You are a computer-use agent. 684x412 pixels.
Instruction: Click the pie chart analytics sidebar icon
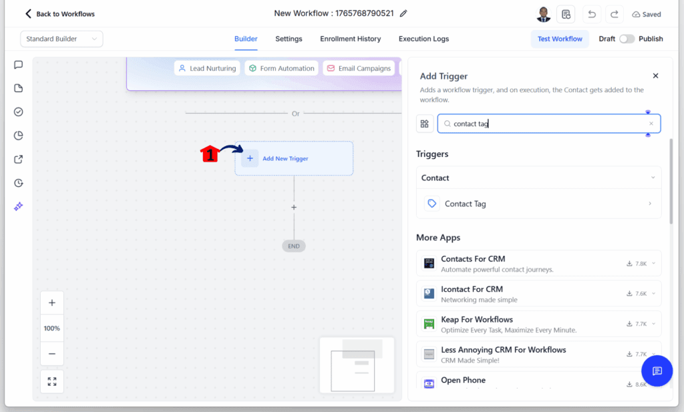click(x=18, y=135)
